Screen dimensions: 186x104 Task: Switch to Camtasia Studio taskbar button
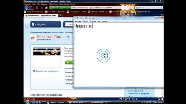[x=78, y=103]
